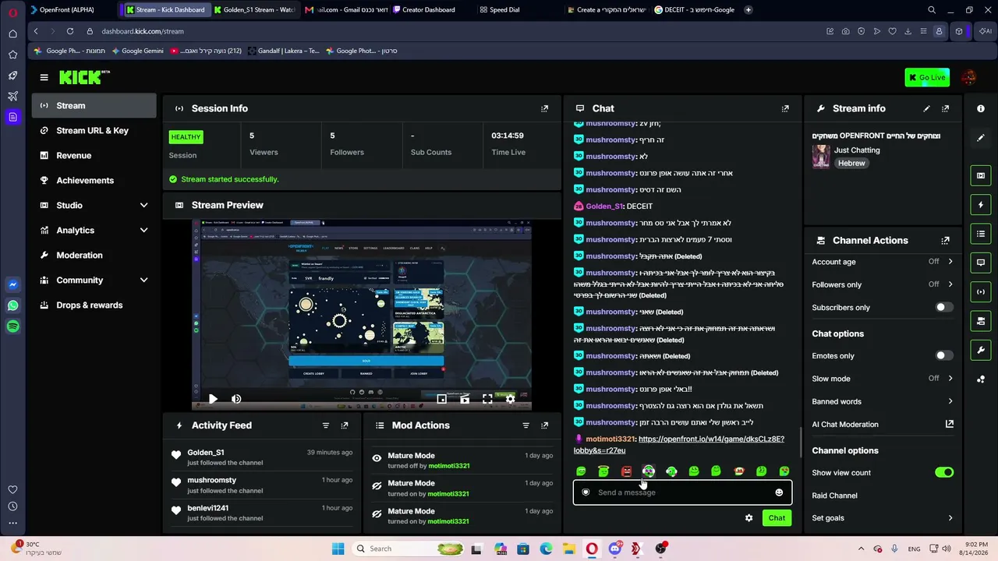Open mushroomsty in the Activity Feed
Image resolution: width=998 pixels, height=561 pixels.
[x=211, y=480]
